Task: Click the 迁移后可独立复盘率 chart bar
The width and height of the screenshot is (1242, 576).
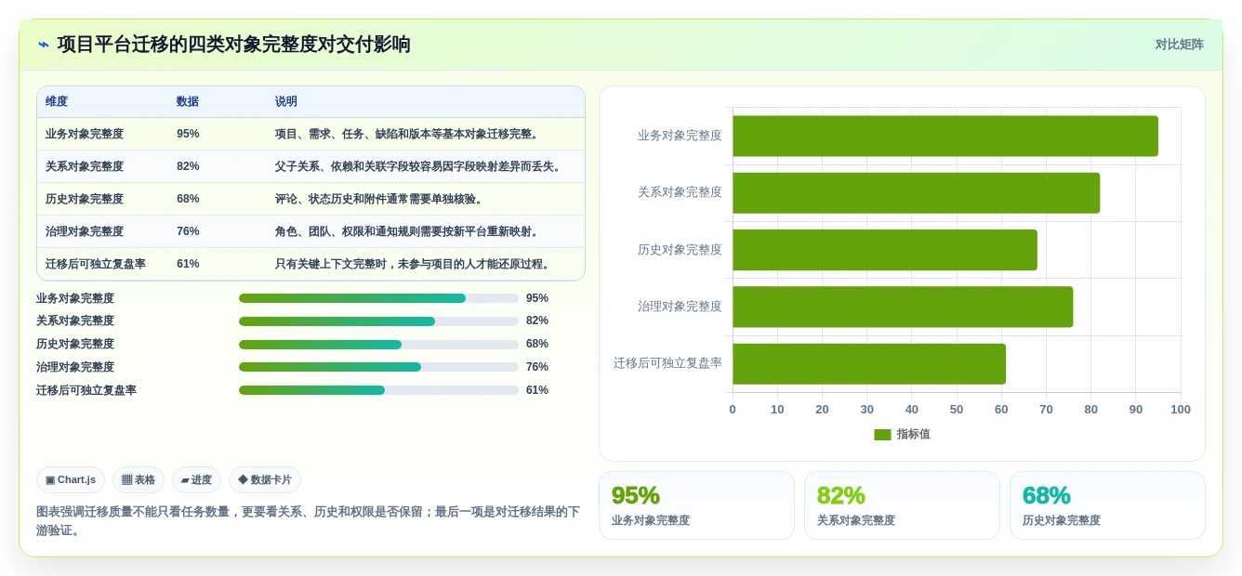Action: [869, 364]
